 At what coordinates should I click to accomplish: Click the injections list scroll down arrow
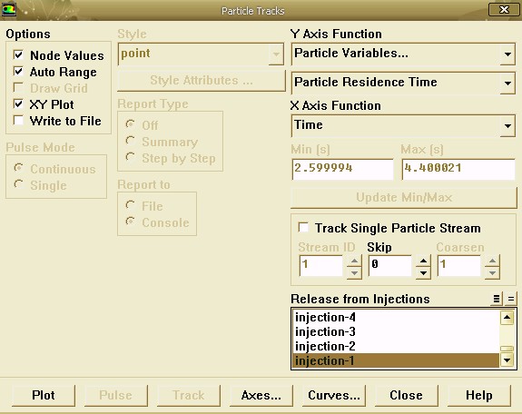[x=507, y=360]
